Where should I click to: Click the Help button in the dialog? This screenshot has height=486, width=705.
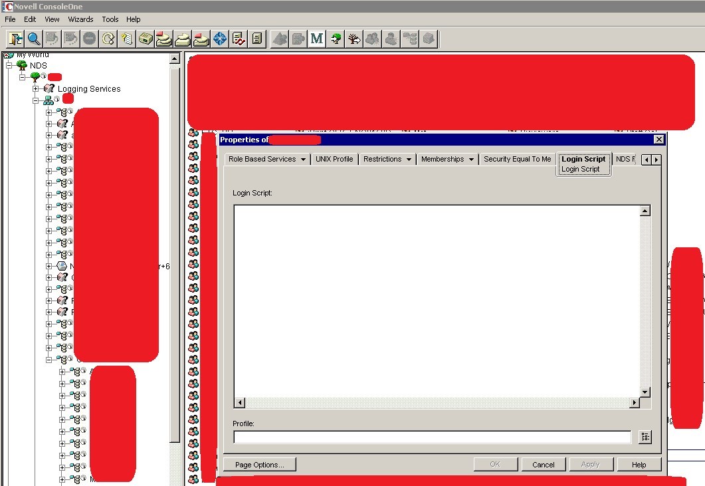(x=639, y=465)
